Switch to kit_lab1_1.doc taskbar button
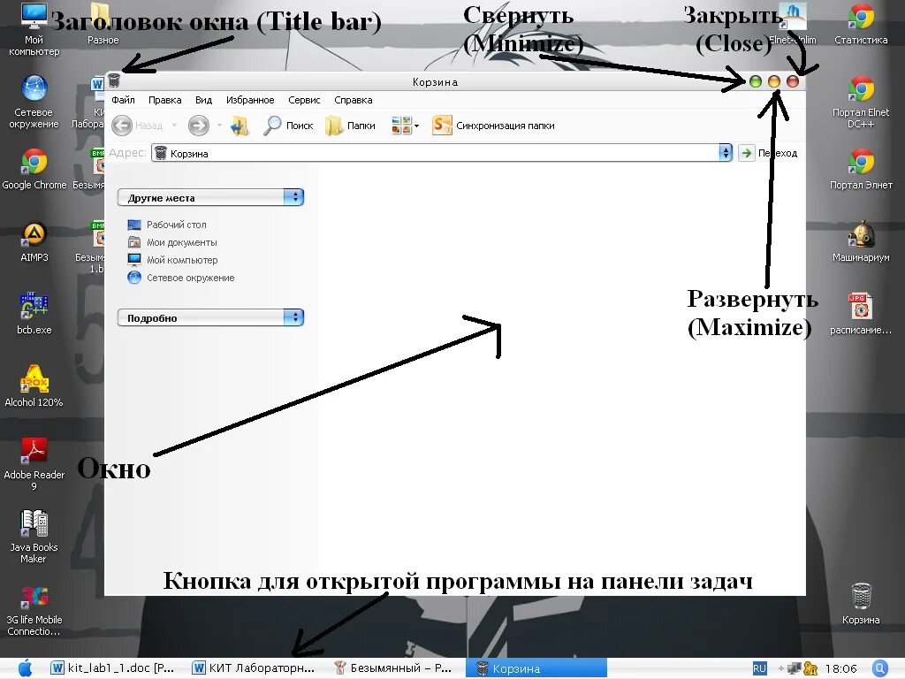Viewport: 905px width, 679px height. [x=113, y=668]
